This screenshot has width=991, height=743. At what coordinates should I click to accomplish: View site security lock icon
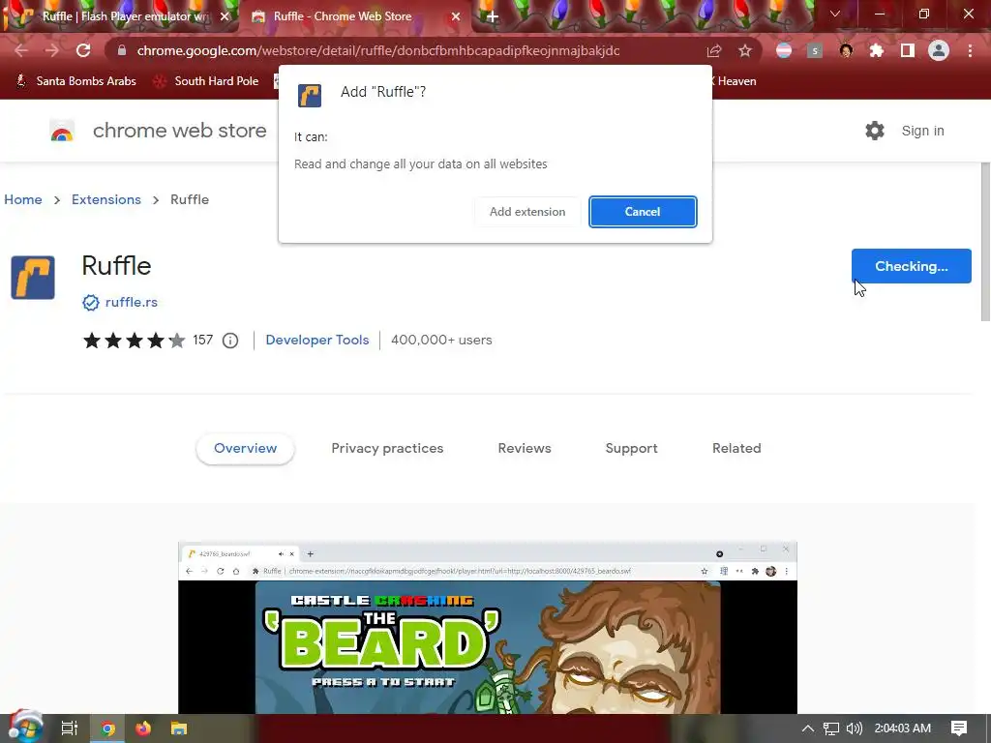tap(122, 50)
